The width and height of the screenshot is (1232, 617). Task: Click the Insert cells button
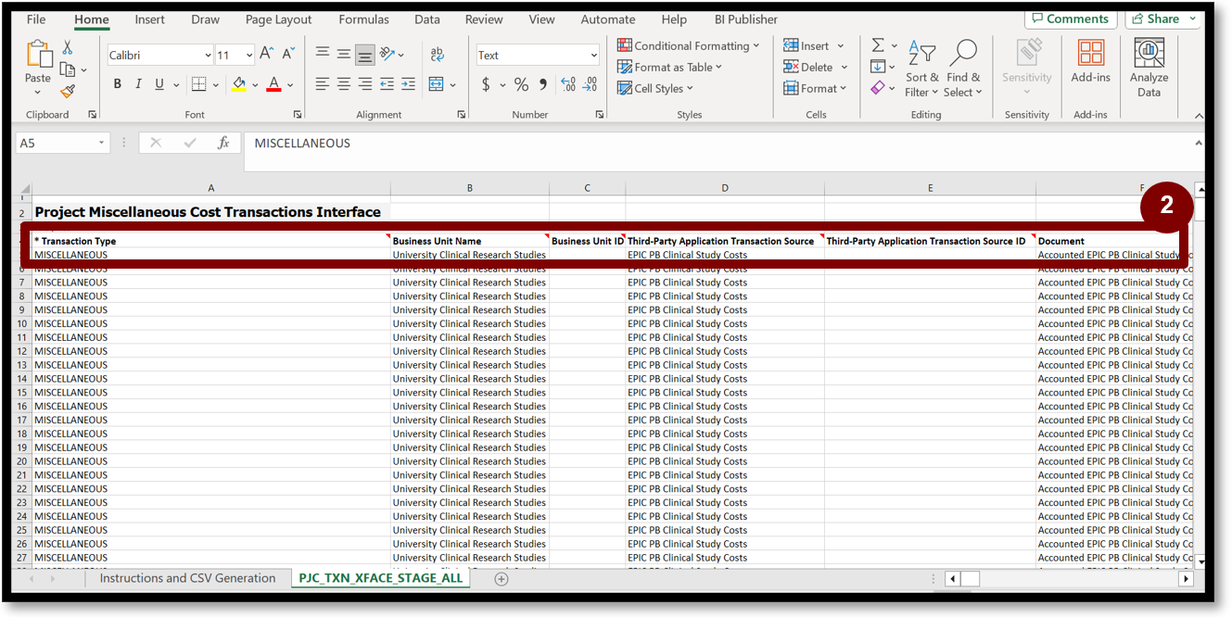(x=814, y=45)
